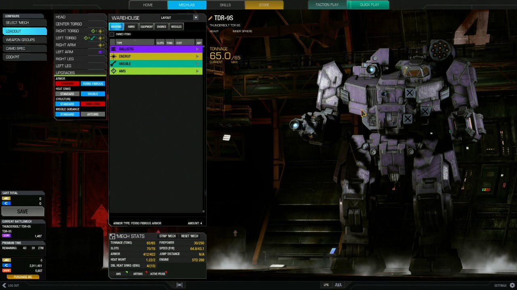Image resolution: width=517 pixels, height=290 pixels.
Task: Click the Left Torso energy hardpoint icon
Action: (100, 38)
